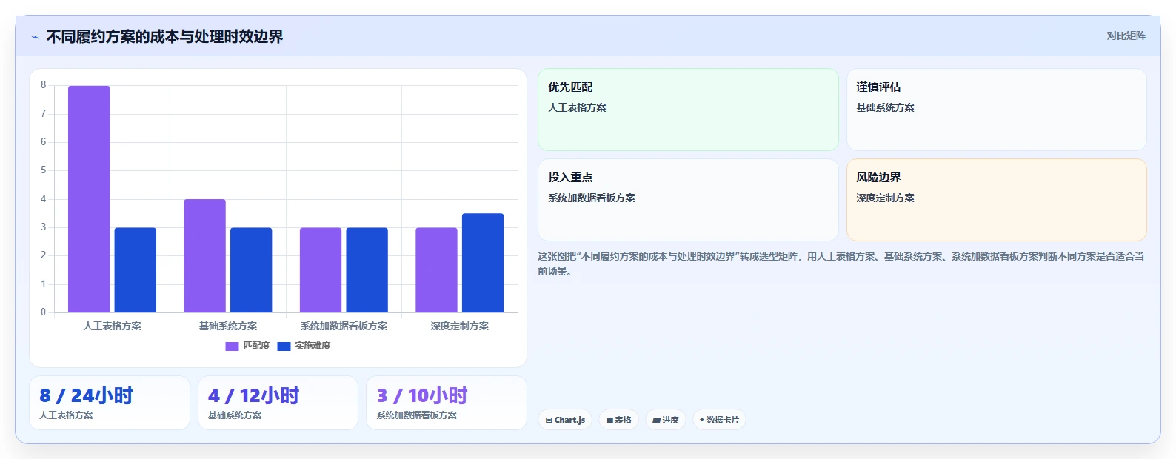Click the 系统加数据看板方案 caption under 3 / 10小时

[x=417, y=415]
